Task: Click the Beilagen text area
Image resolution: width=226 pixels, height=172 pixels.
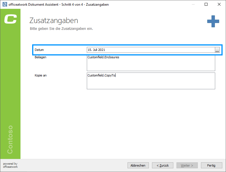Action: click(x=151, y=63)
